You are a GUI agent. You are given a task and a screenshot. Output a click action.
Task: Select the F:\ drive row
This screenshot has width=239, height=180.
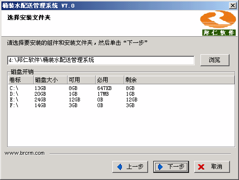(x=121, y=105)
